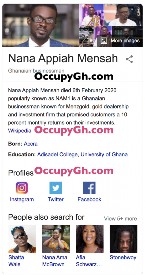
Task: Visit the University of Ghana link
Action: (104, 154)
